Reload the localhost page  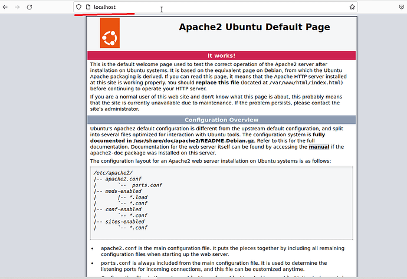point(29,7)
